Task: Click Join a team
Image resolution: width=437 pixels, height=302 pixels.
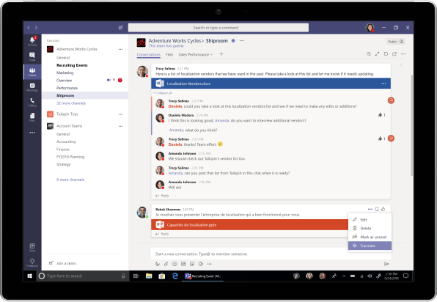Action: tap(62, 263)
